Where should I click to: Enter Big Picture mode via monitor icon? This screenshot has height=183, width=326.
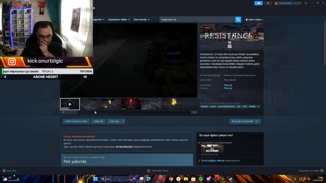pyautogui.click(x=306, y=3)
